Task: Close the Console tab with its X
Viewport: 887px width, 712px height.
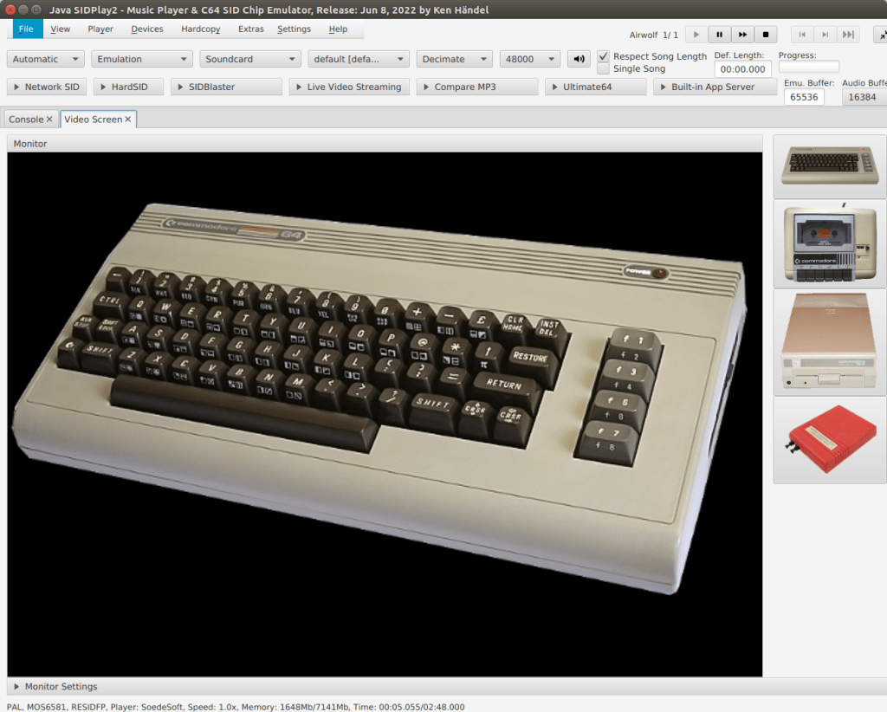Action: coord(49,120)
